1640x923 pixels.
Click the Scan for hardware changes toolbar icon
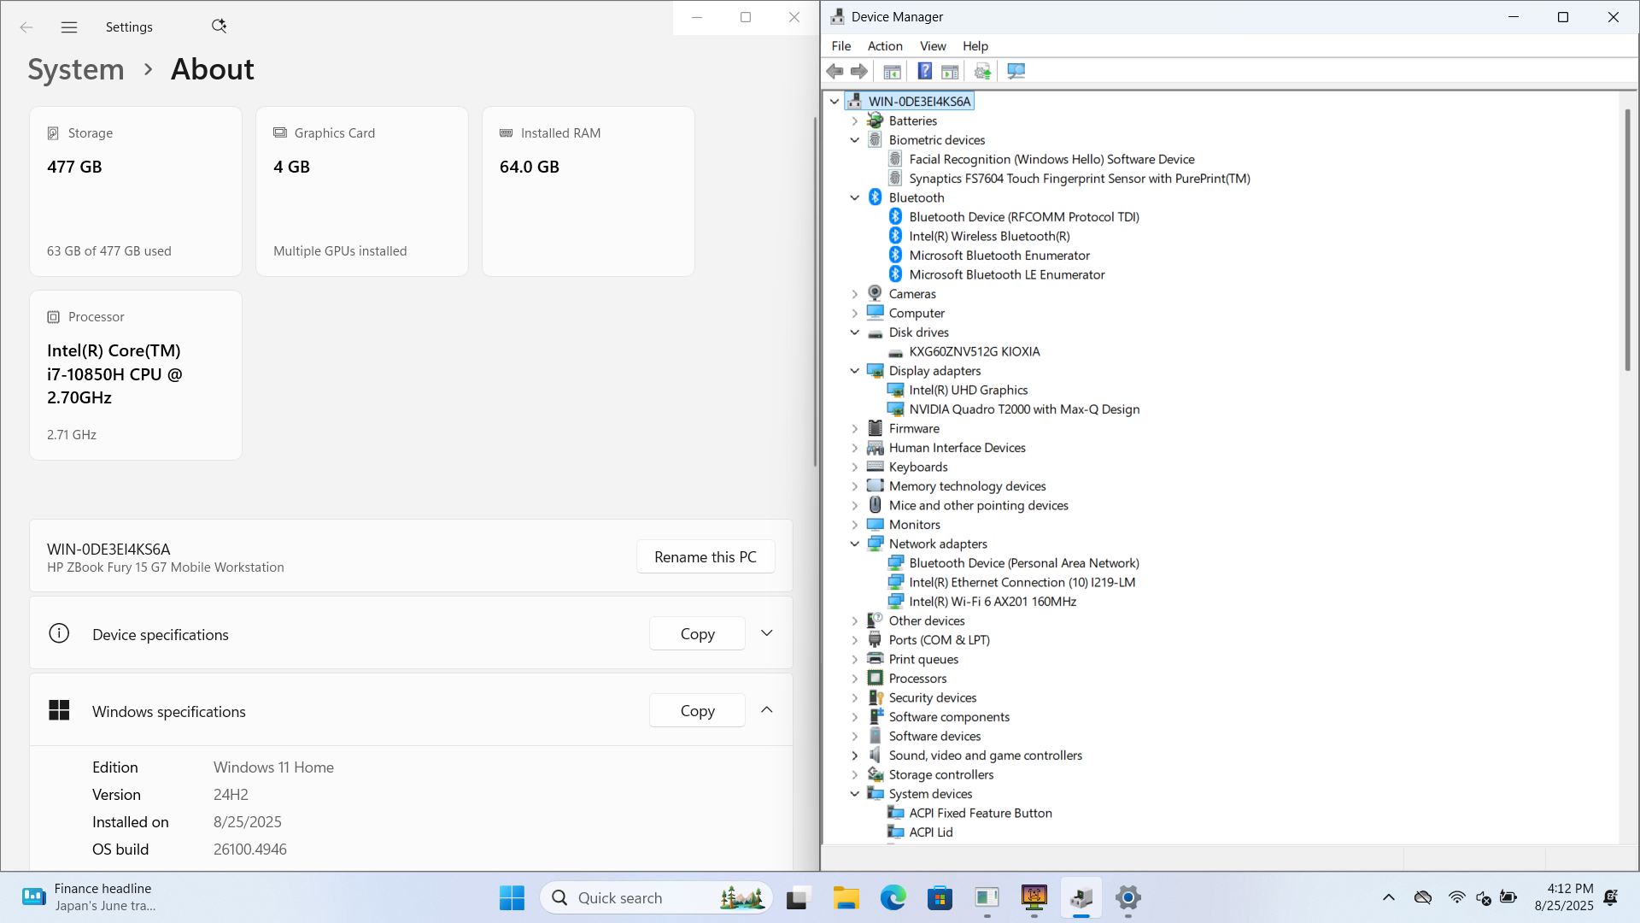[982, 71]
